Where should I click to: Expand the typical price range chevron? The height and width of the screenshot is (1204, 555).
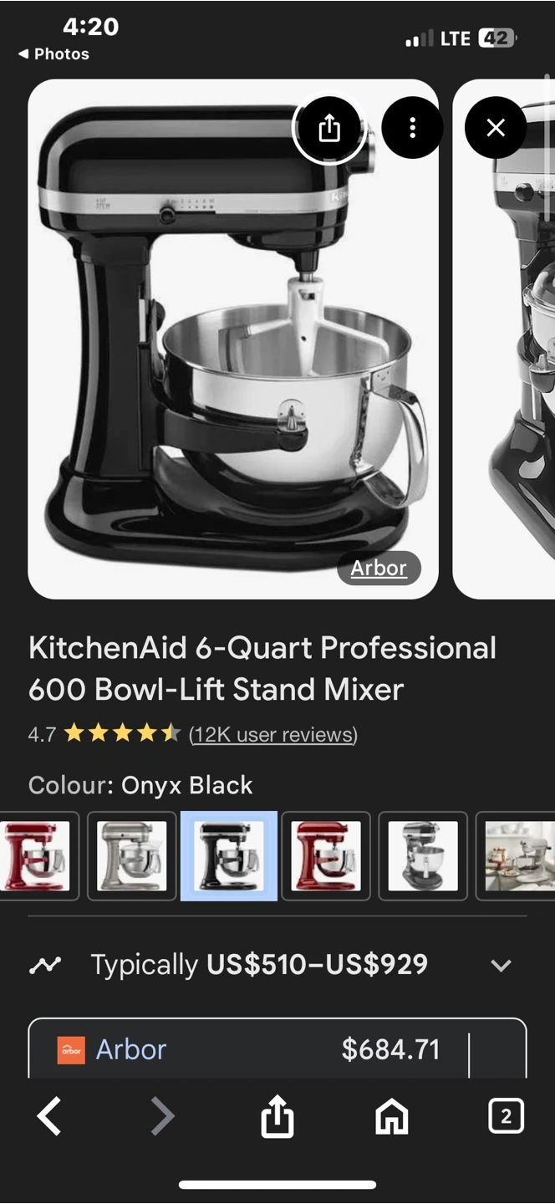coord(501,966)
